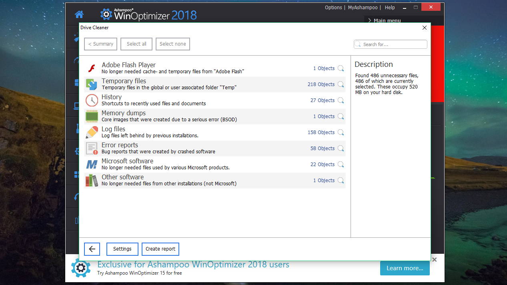The image size is (507, 285).
Task: Click the Other software books icon
Action: click(x=92, y=181)
